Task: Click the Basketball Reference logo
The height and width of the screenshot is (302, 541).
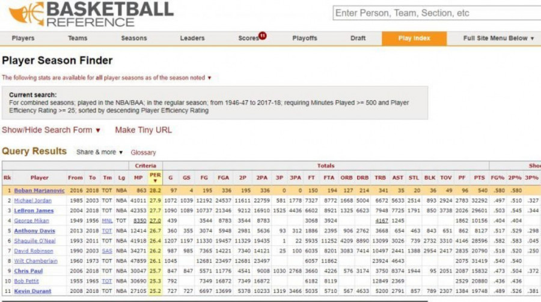Action: 90,14
